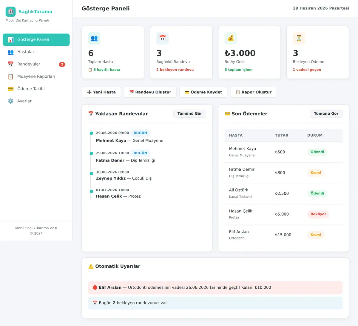Open the Hastalar menu item
This screenshot has height=326, width=358.
point(36,52)
